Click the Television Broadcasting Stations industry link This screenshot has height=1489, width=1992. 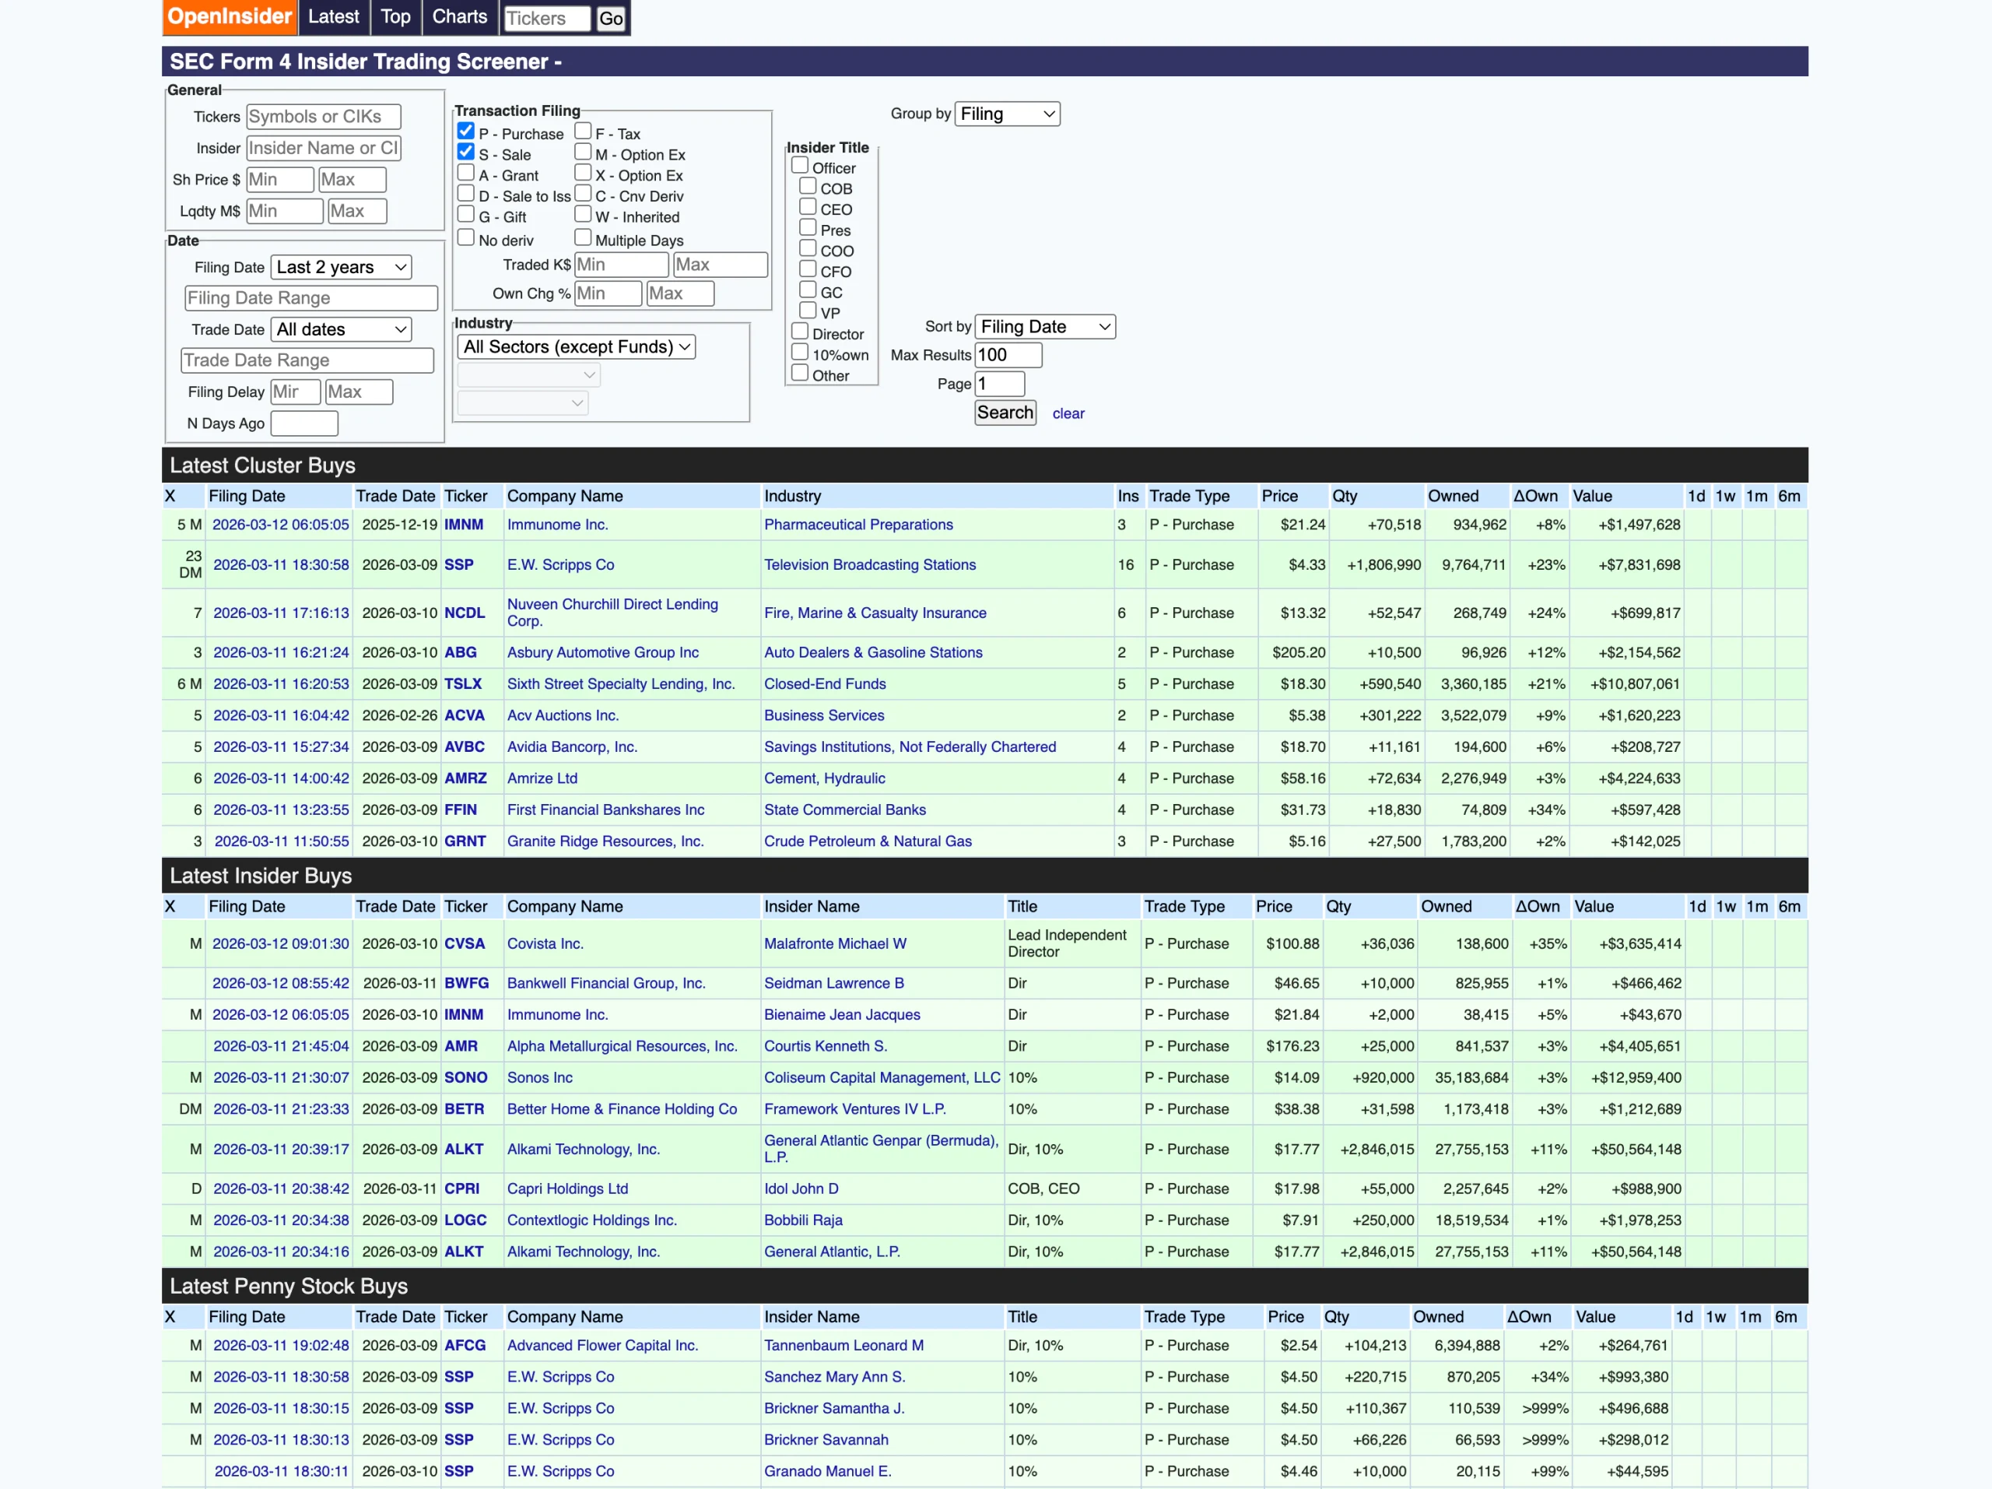click(x=869, y=565)
